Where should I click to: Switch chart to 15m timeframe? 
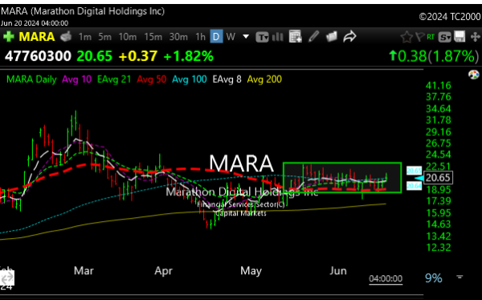coord(153,37)
